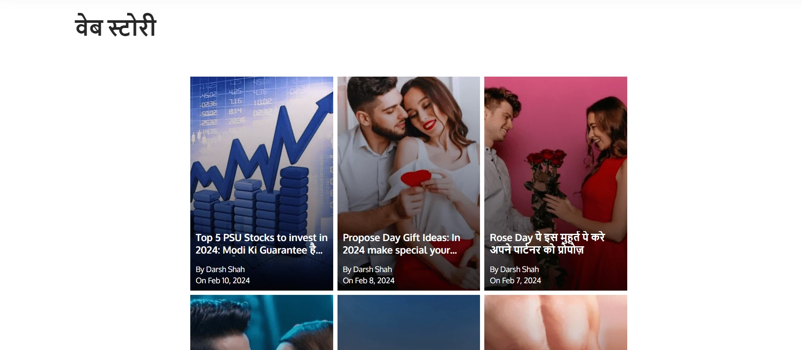
Task: Click 'By Darsh Shah' on Rose Day story
Action: coord(514,269)
